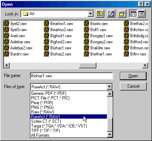Create a new folder
The height and width of the screenshot is (141, 152).
click(x=122, y=14)
